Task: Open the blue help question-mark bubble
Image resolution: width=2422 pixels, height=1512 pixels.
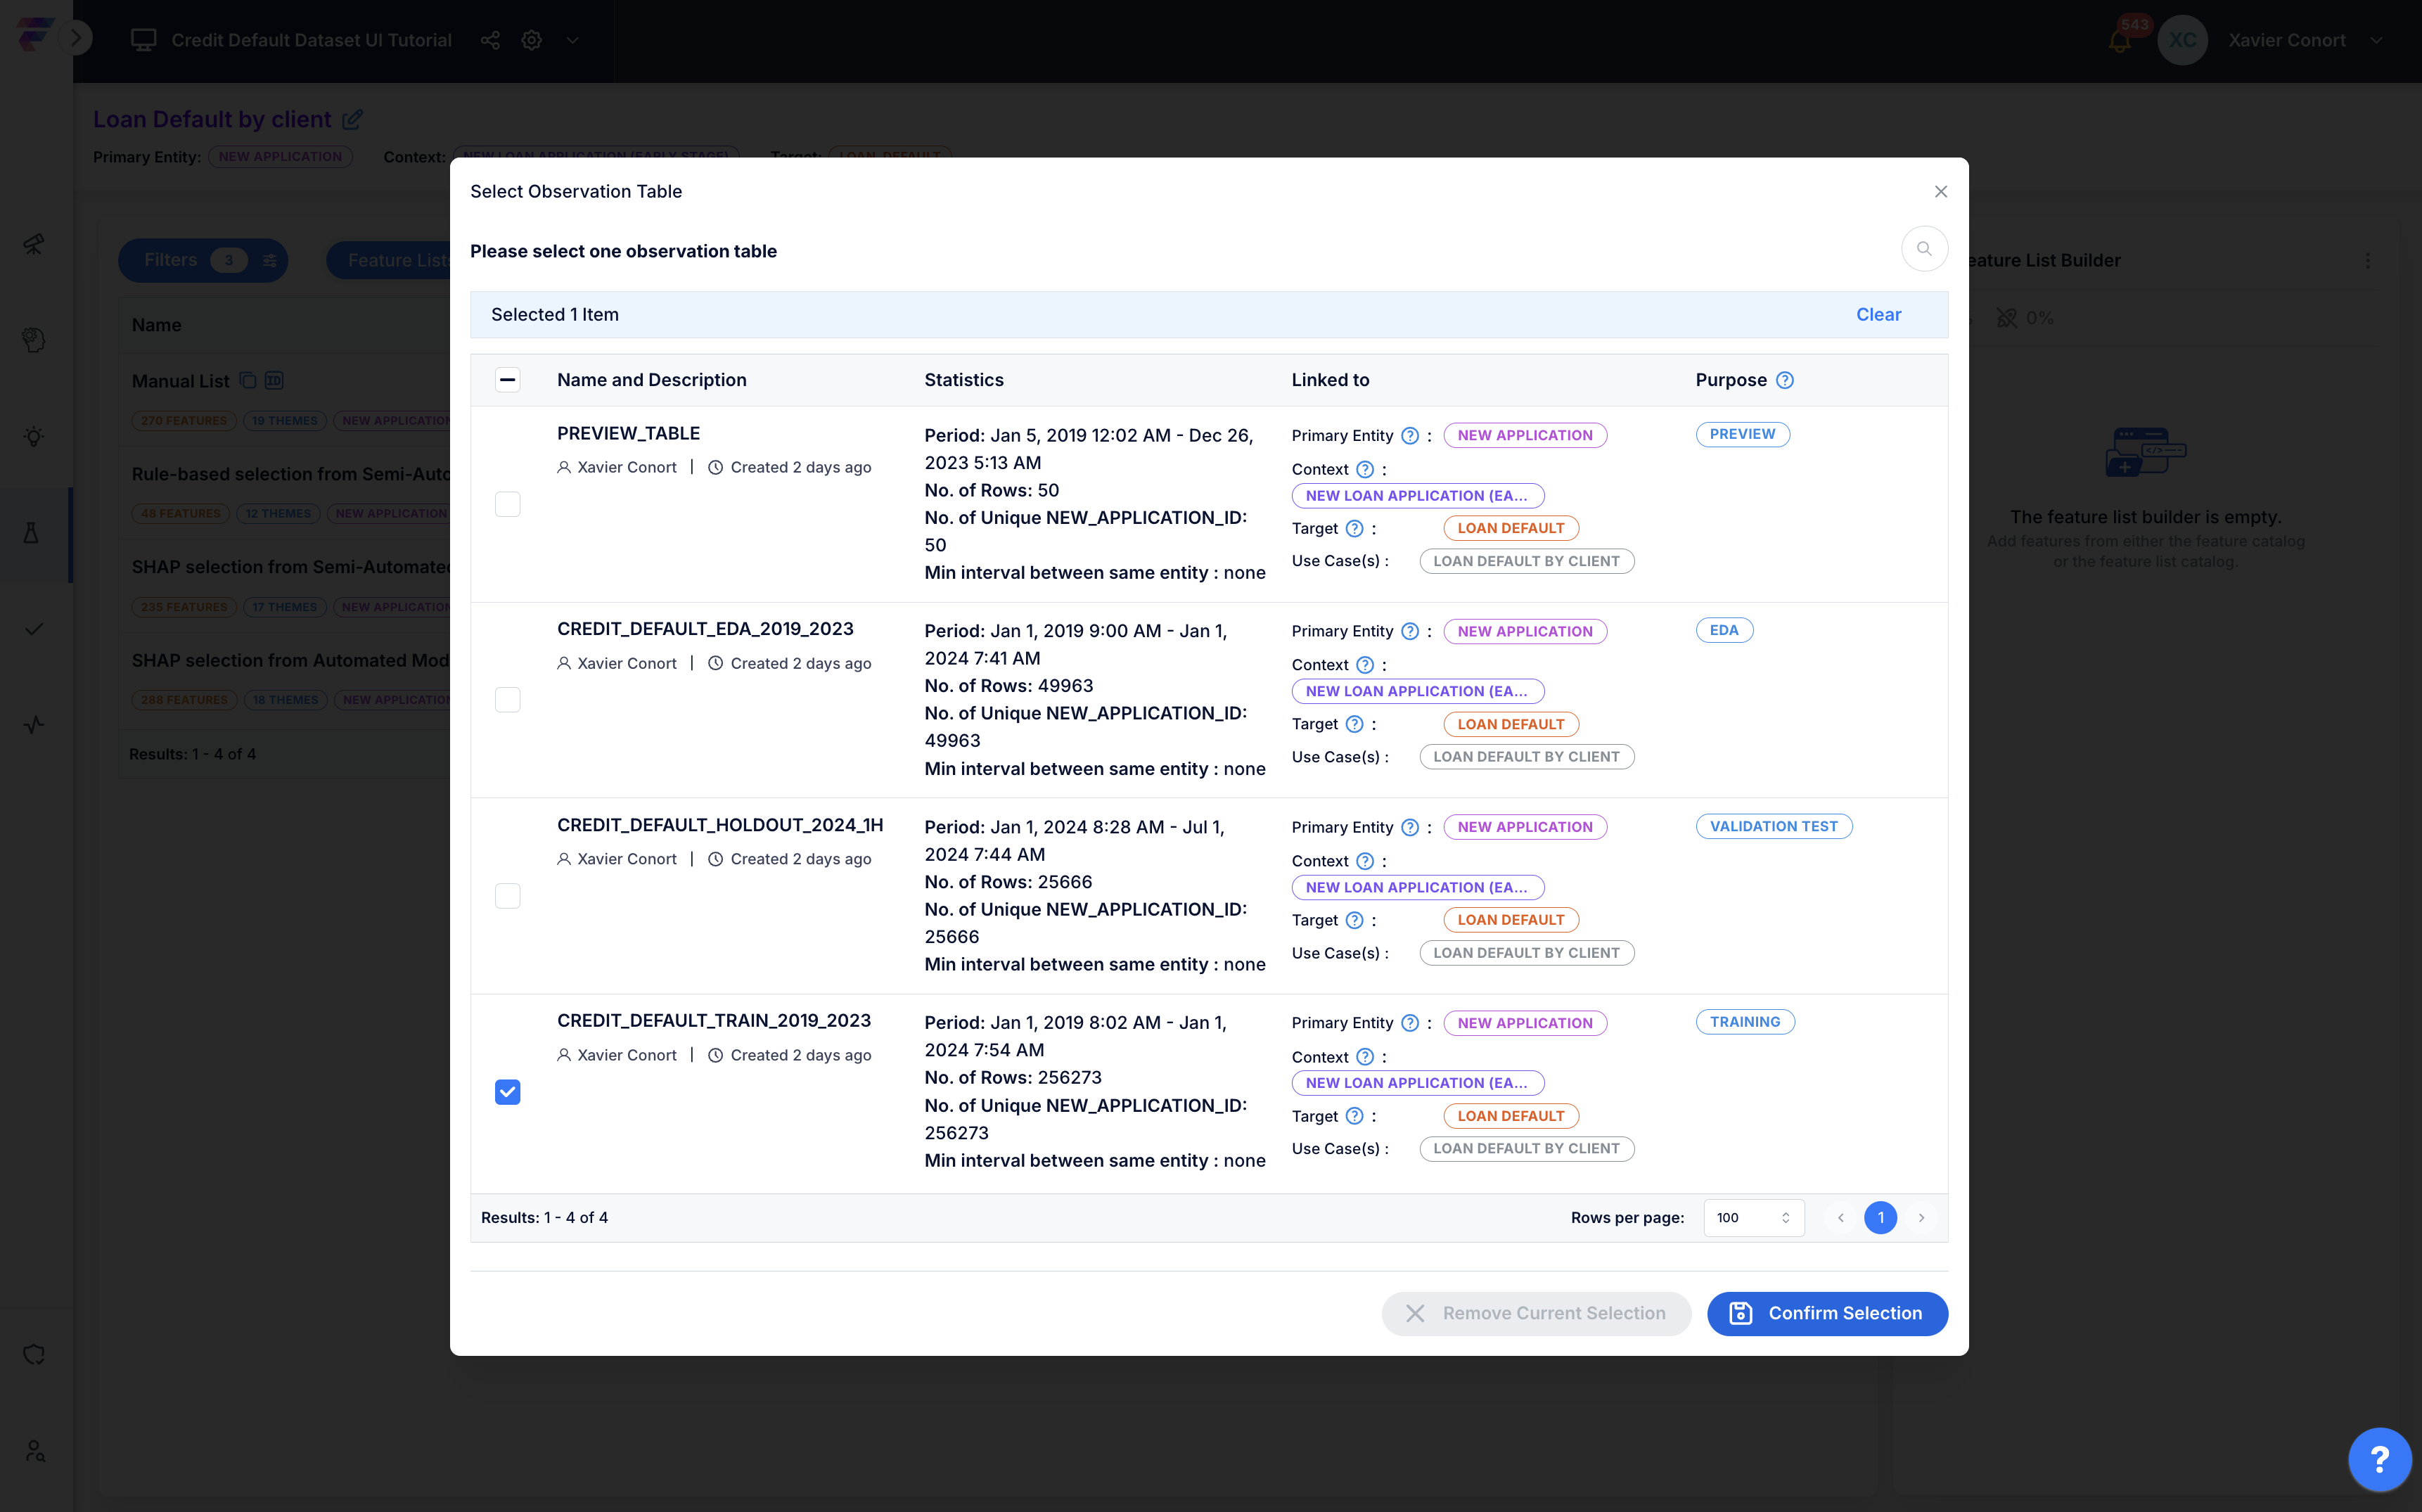Action: 2379,1459
